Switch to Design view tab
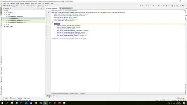The image size is (187, 105). 49,96
